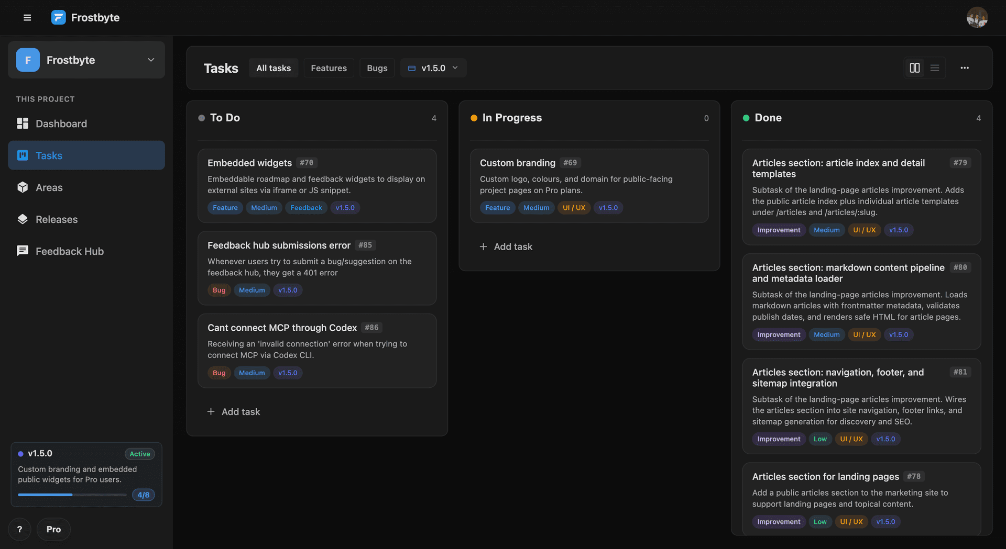The width and height of the screenshot is (1006, 549).
Task: Click the Releases layers icon
Action: 23,219
